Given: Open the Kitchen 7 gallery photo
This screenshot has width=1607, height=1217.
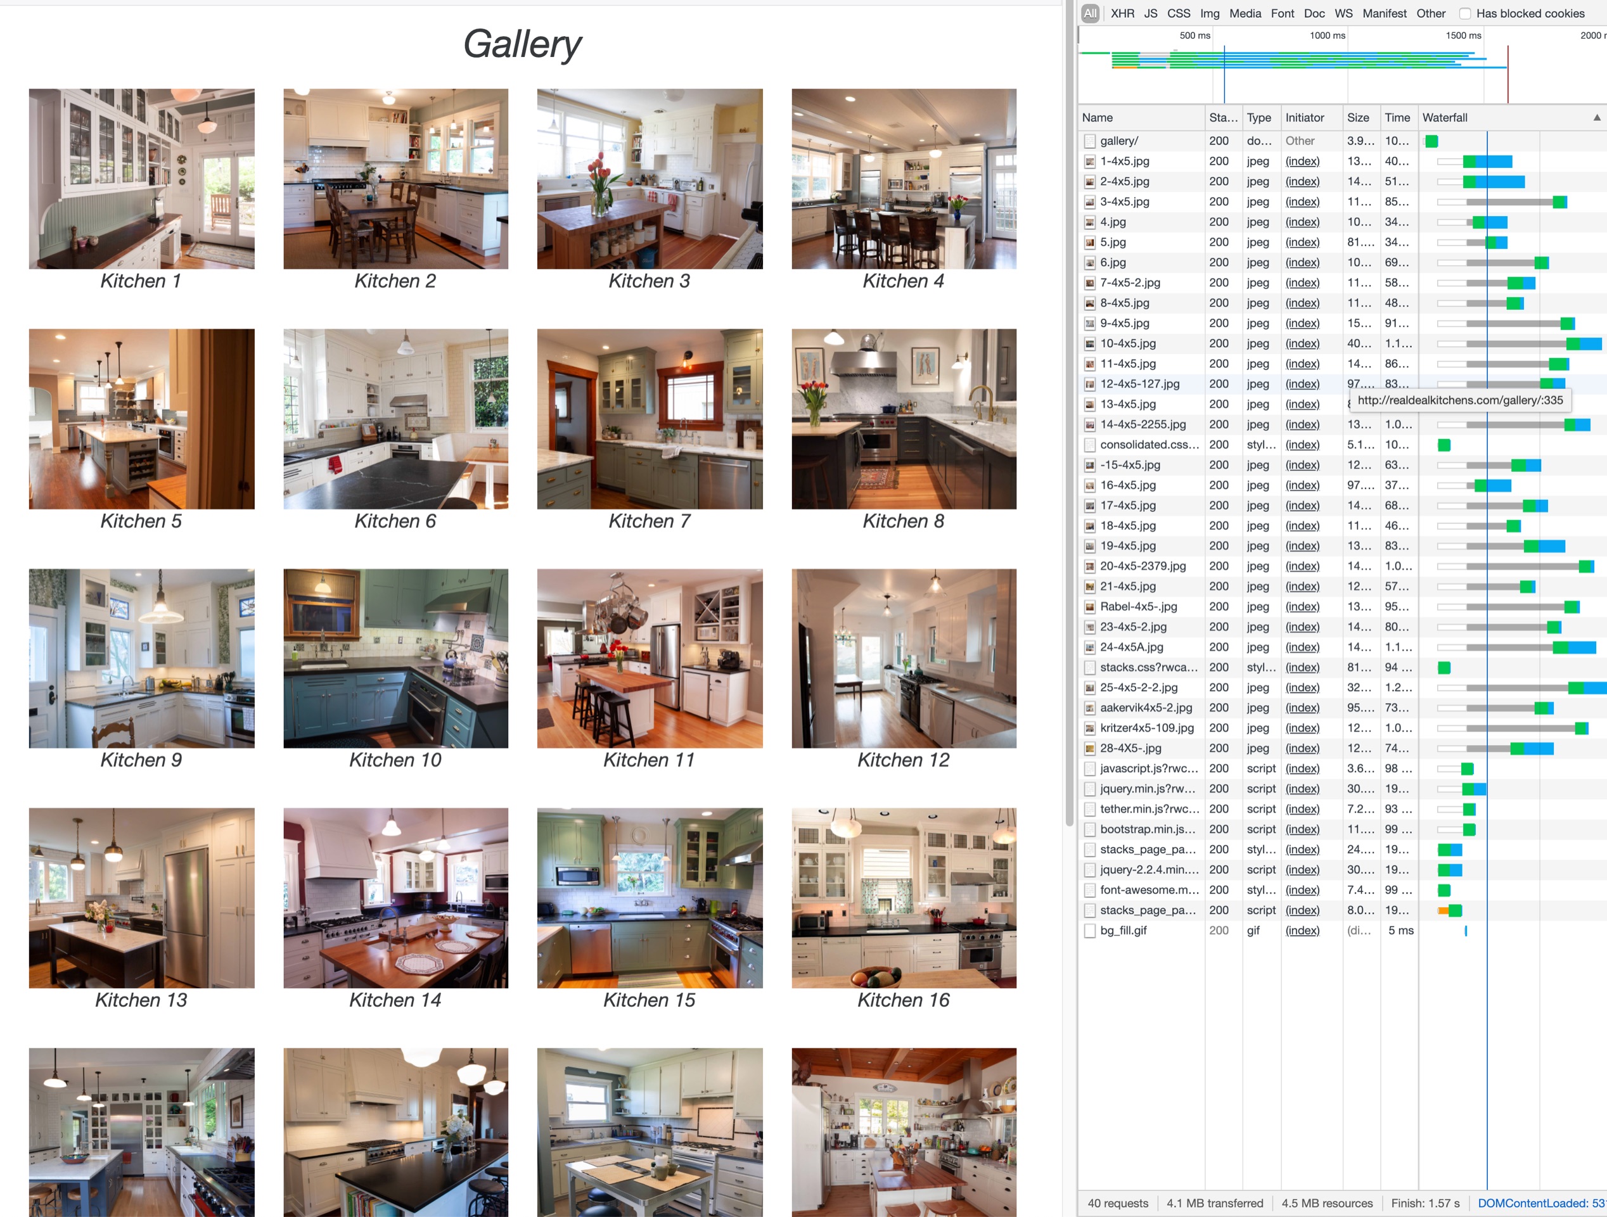Looking at the screenshot, I should (x=650, y=419).
